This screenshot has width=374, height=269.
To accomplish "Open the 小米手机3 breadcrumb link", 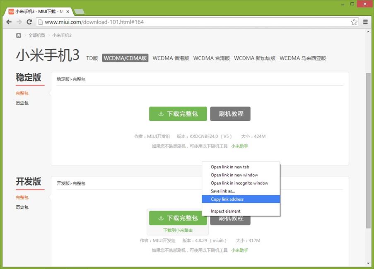I will pyautogui.click(x=62, y=35).
